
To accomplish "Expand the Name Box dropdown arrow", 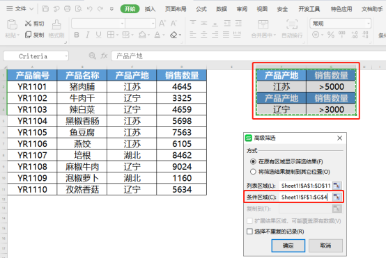I will click(66, 56).
